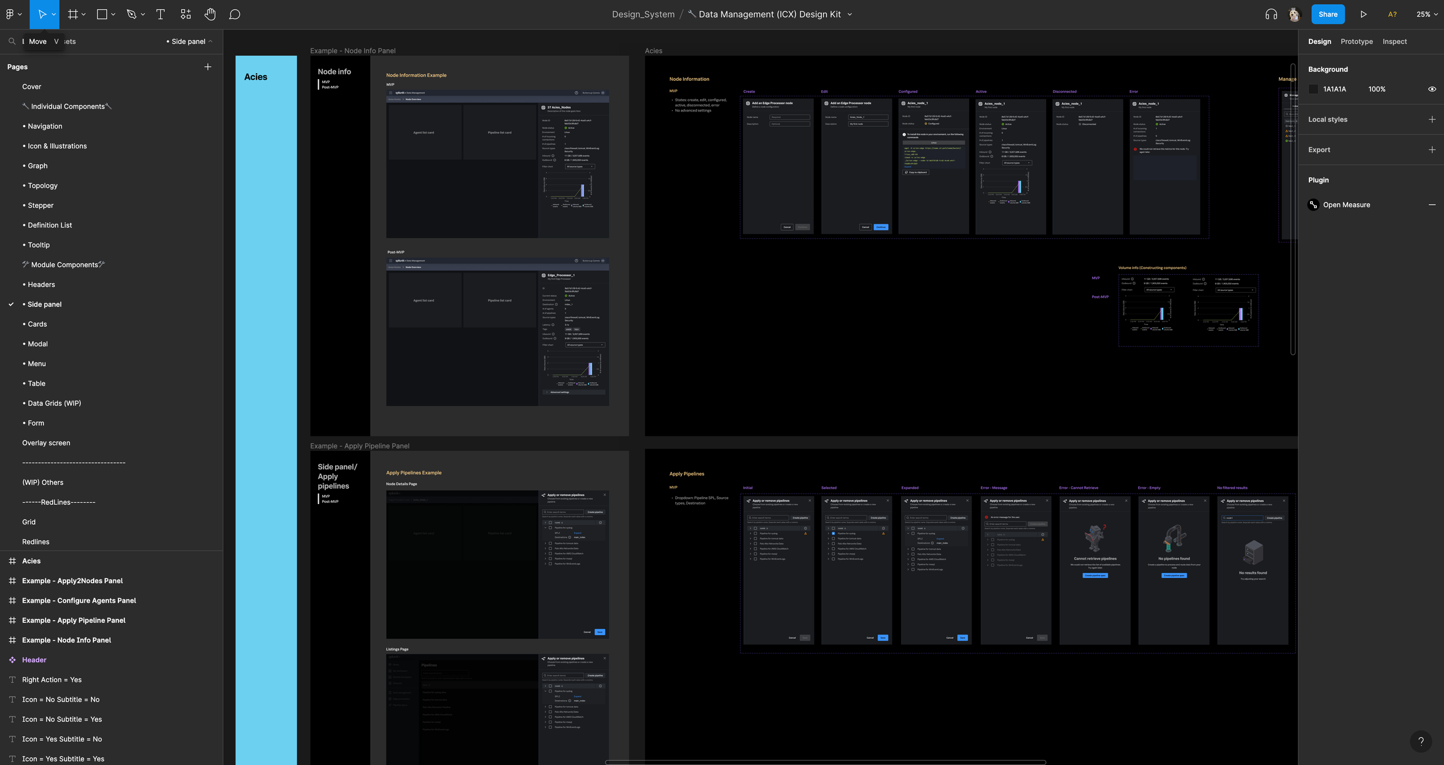This screenshot has height=765, width=1444.
Task: Open the Figma main menu dropdown
Action: (13, 14)
